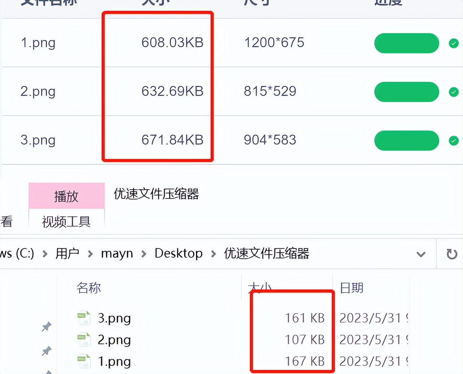Expand the breadcrumb chevron after 用户

click(x=90, y=254)
